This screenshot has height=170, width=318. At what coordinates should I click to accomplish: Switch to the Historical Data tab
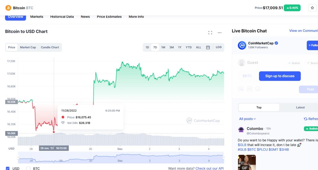tap(62, 17)
